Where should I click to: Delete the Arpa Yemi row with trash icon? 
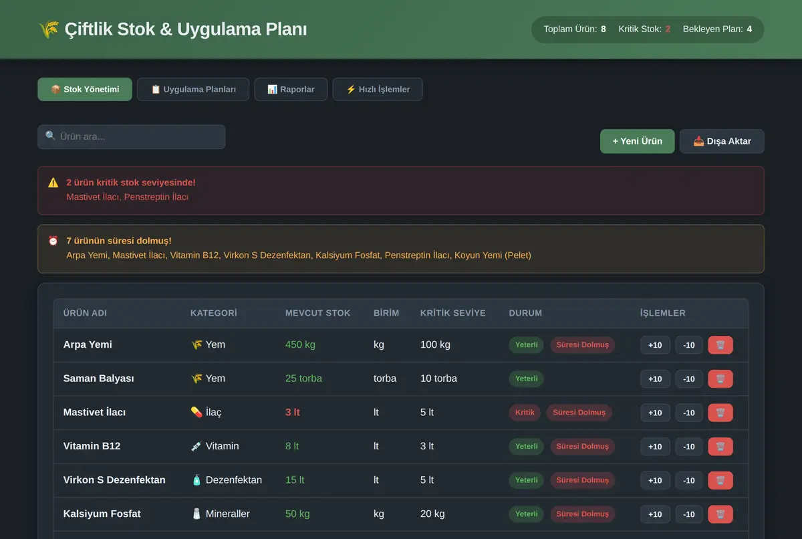tap(720, 345)
